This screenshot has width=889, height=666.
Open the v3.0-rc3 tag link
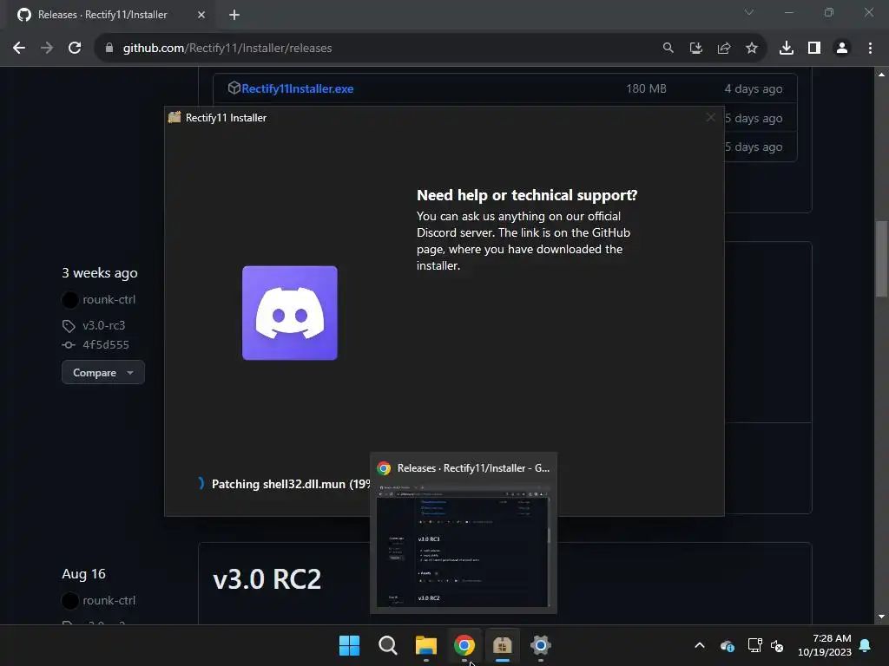pyautogui.click(x=104, y=326)
